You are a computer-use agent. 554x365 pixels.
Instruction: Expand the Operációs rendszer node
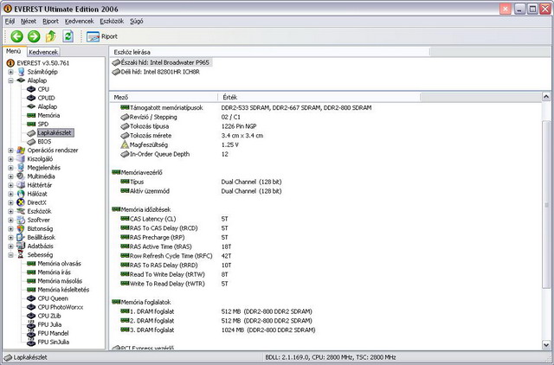pyautogui.click(x=10, y=150)
